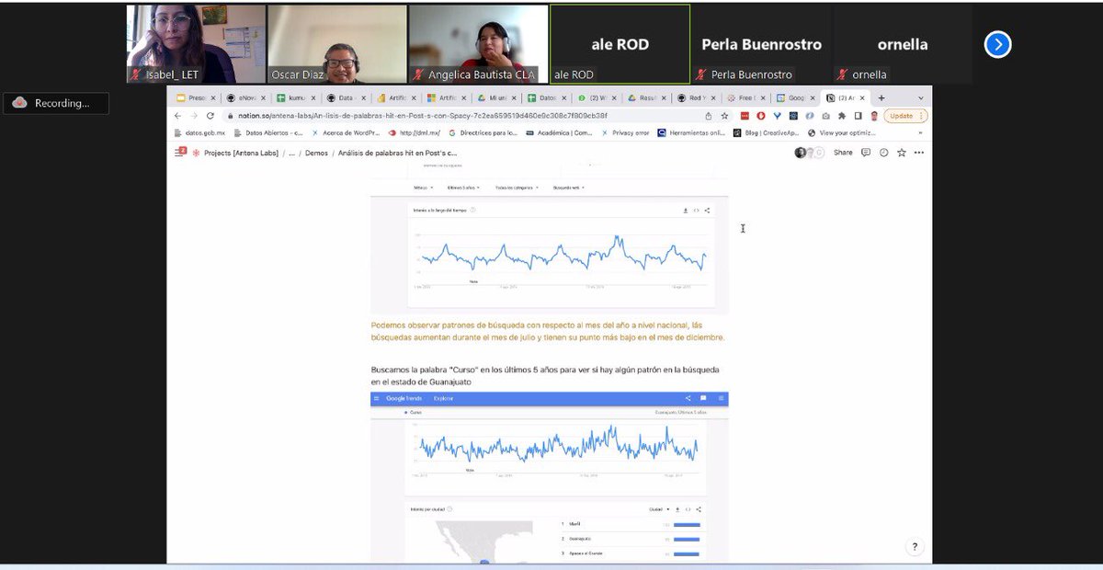Open the Ciudad dropdown
1103x570 pixels.
(x=658, y=508)
